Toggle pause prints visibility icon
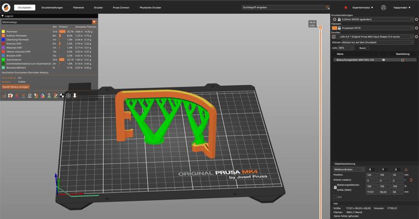 (49, 95)
